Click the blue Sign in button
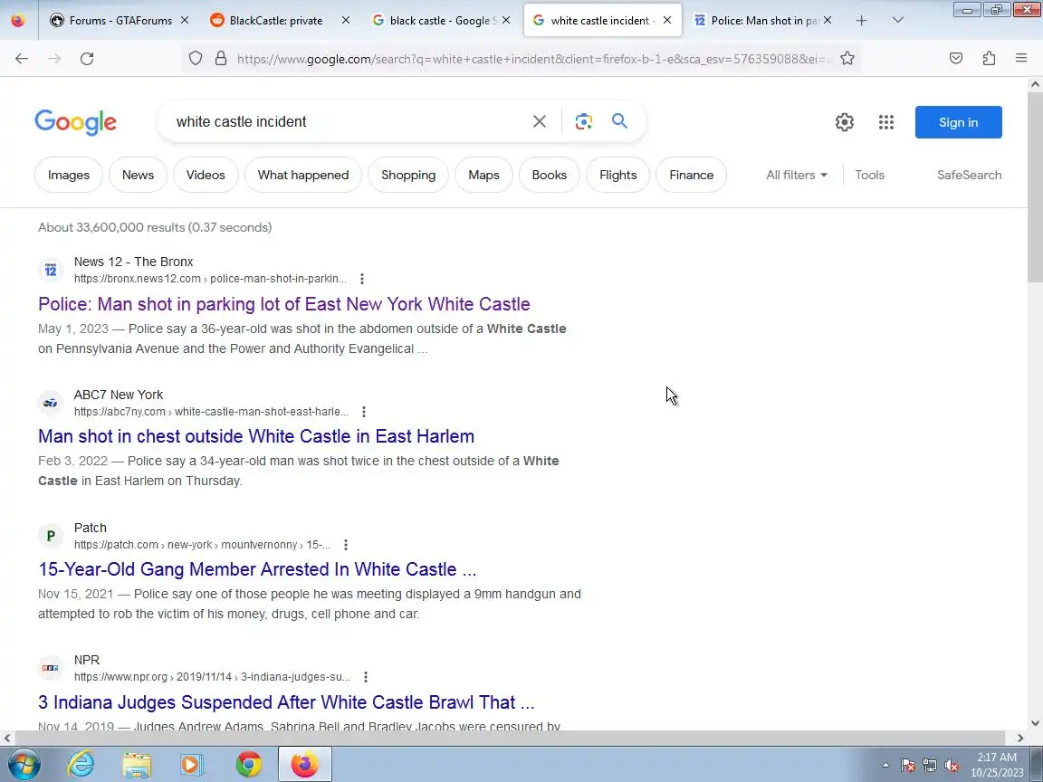 coord(959,122)
